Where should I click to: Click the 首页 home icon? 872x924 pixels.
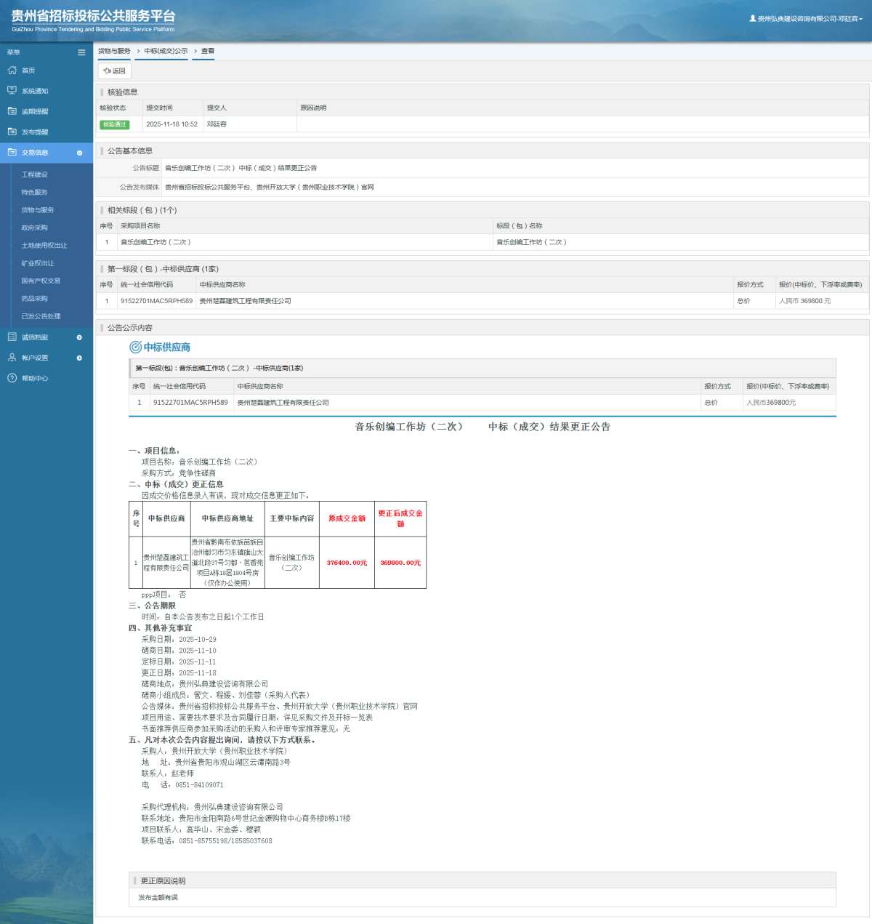tap(12, 71)
